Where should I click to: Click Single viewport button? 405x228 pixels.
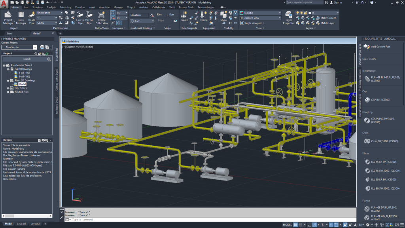pyautogui.click(x=253, y=23)
